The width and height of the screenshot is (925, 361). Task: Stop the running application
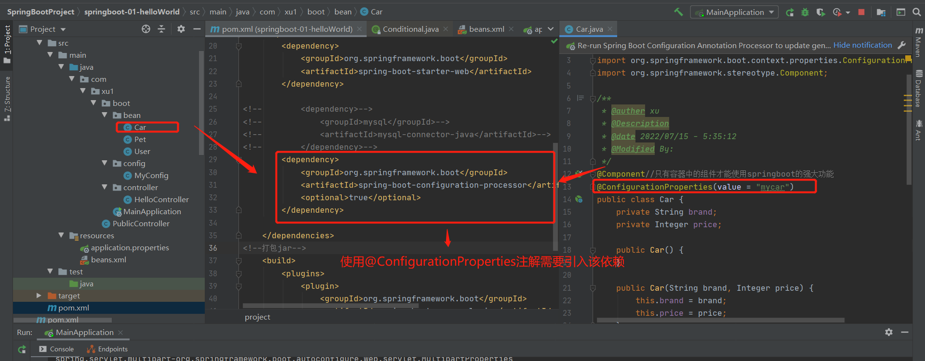pyautogui.click(x=861, y=12)
